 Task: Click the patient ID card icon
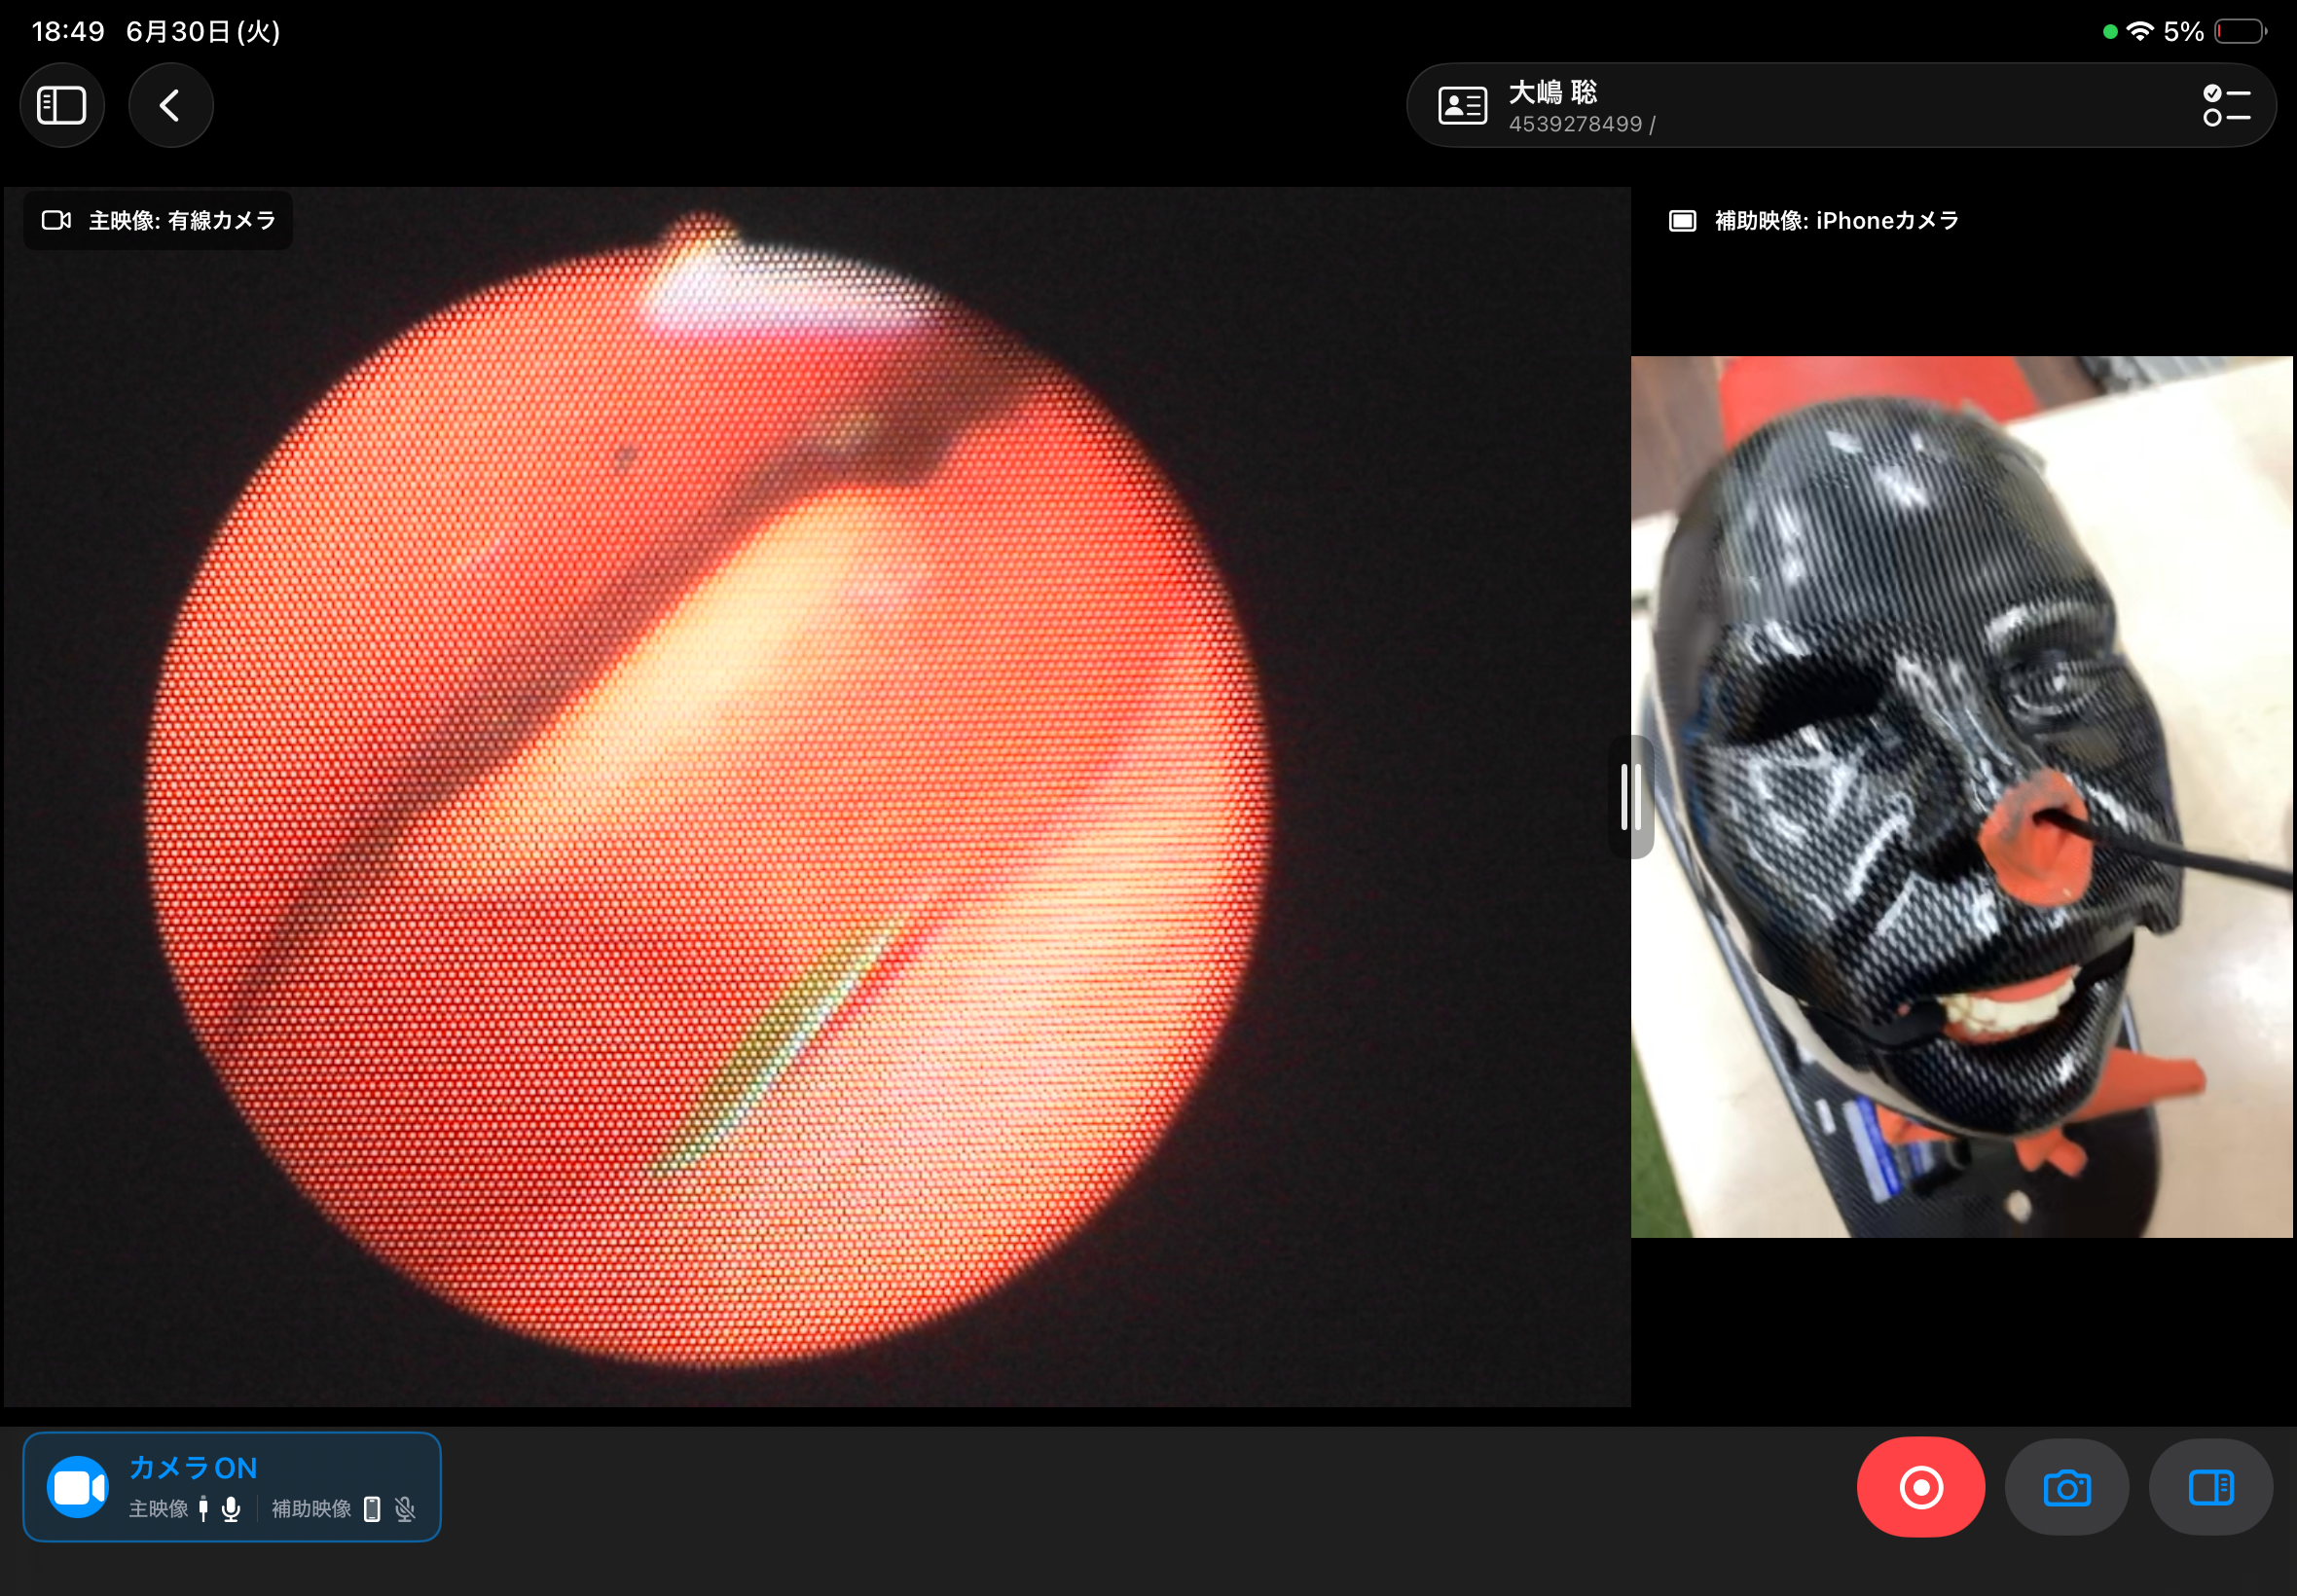tap(1462, 105)
